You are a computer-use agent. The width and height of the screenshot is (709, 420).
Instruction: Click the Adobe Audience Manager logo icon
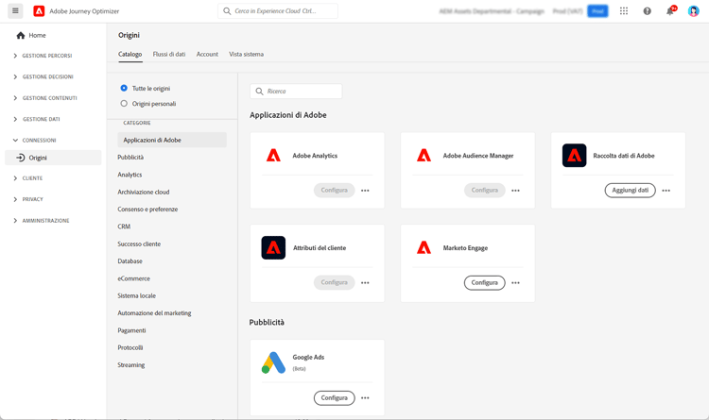pyautogui.click(x=424, y=156)
